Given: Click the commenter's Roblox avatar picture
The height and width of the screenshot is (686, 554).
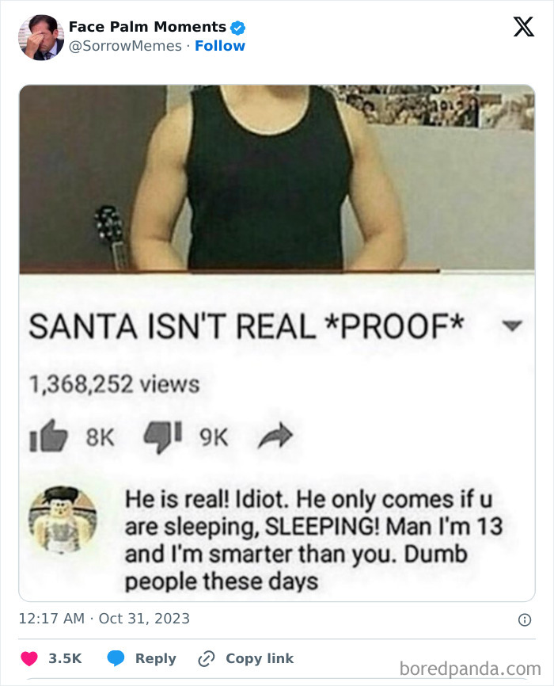Looking at the screenshot, I should click(63, 520).
